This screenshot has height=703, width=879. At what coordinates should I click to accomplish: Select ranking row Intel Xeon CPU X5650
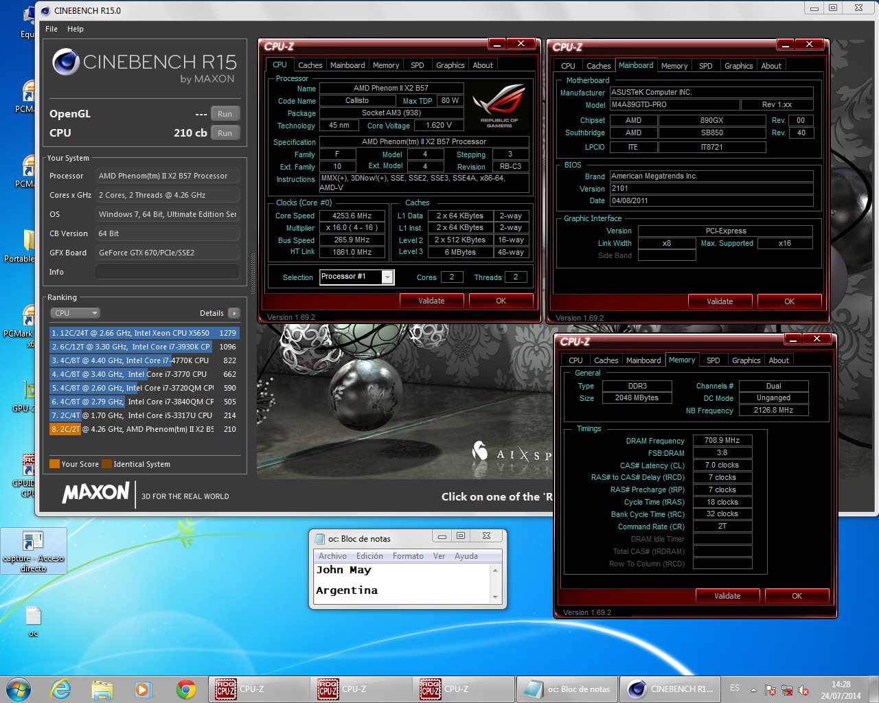144,333
